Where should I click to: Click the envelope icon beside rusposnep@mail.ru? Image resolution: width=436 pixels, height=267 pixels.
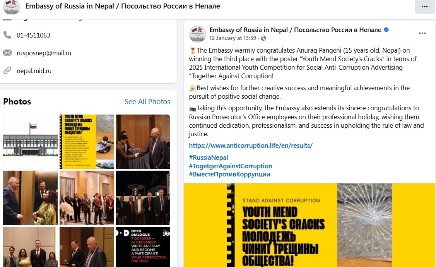(x=7, y=53)
